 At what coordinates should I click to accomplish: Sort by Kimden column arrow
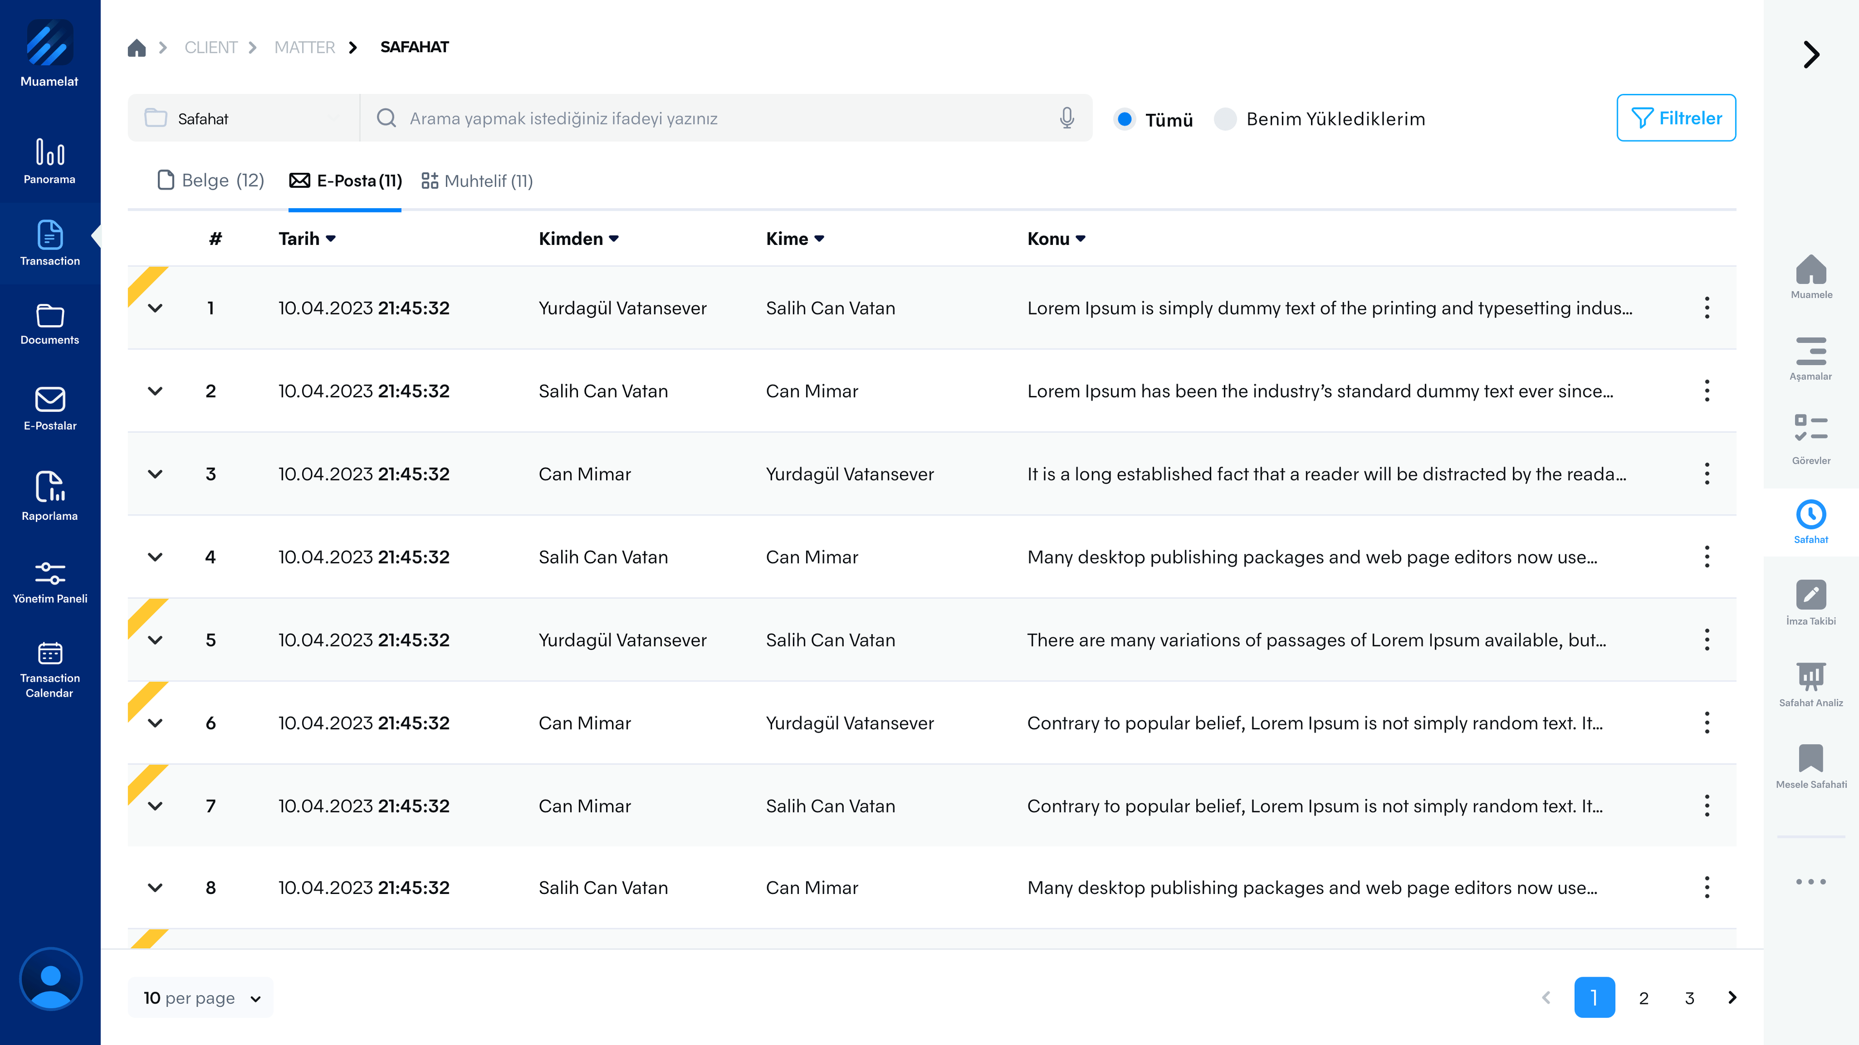[613, 239]
